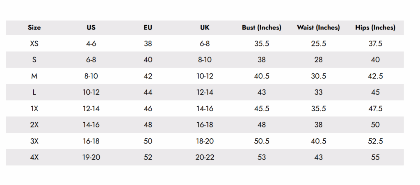
Task: Click hips value 55
Action: [x=375, y=157]
